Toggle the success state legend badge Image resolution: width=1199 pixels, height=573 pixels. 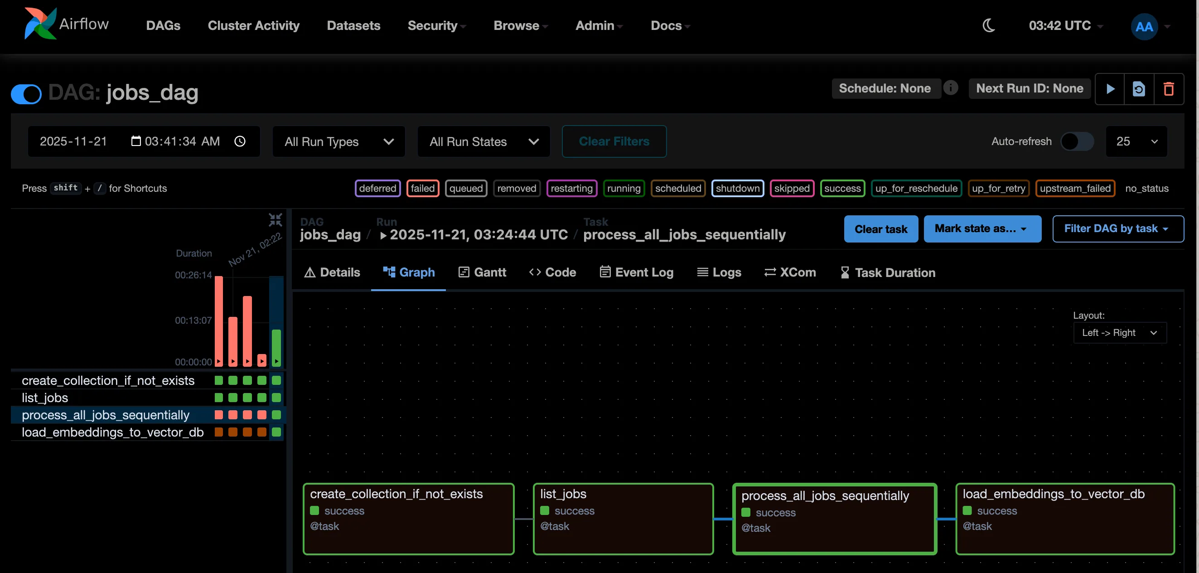click(842, 189)
